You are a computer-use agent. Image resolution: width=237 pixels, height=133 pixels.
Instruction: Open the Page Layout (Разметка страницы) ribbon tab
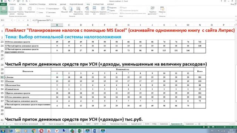tap(37, 4)
